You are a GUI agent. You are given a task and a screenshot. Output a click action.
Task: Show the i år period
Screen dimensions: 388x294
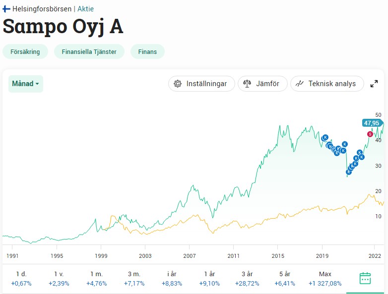pos(172,279)
